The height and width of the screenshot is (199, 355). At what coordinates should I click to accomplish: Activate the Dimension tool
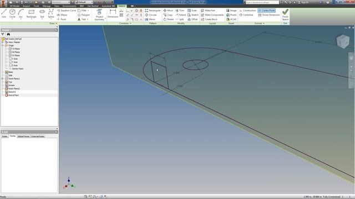(x=113, y=13)
